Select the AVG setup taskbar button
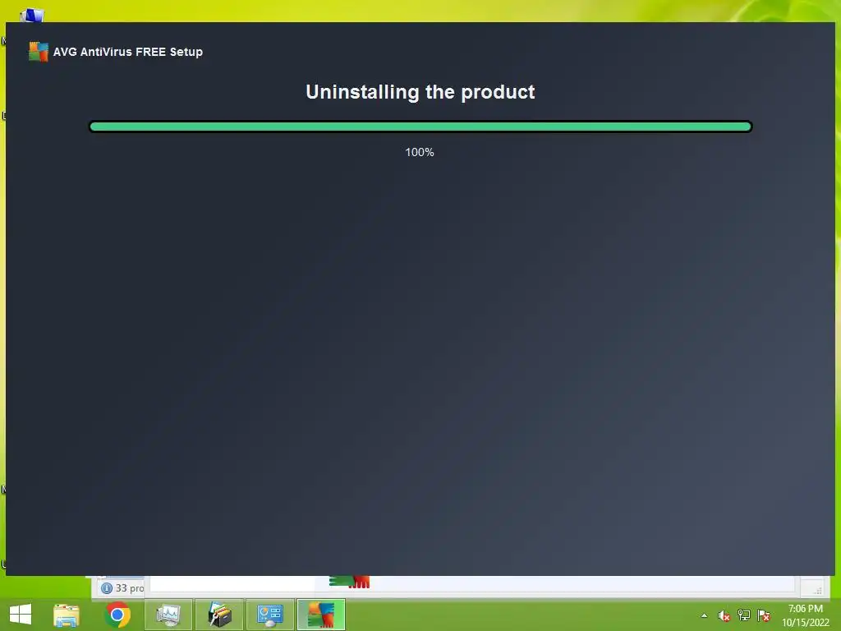Viewport: 841px width, 631px height. [x=321, y=615]
